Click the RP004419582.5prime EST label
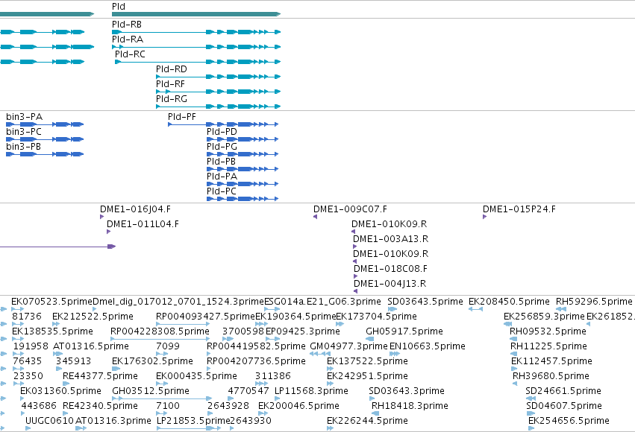Image resolution: width=635 pixels, height=432 pixels. (256, 347)
